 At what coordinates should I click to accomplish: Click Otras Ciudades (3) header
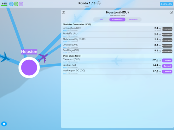click(x=72, y=56)
